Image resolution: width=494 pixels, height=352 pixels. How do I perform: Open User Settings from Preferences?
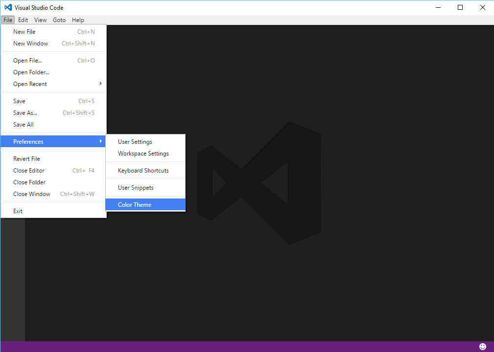(145, 142)
